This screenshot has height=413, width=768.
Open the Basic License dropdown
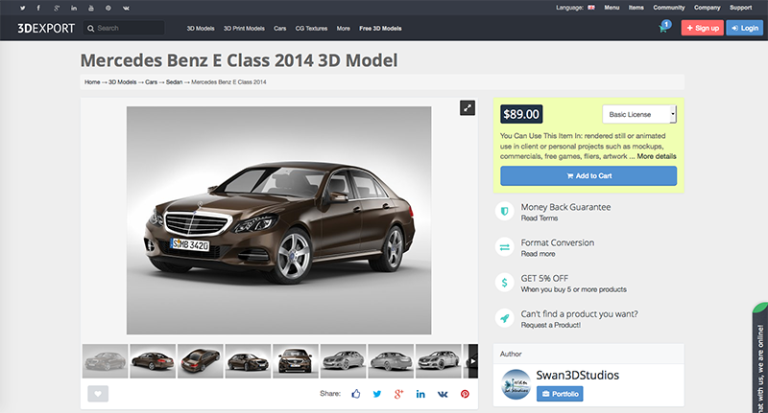coord(638,114)
